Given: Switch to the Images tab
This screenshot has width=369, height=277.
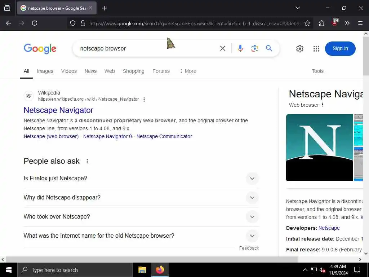Looking at the screenshot, I should (45, 71).
